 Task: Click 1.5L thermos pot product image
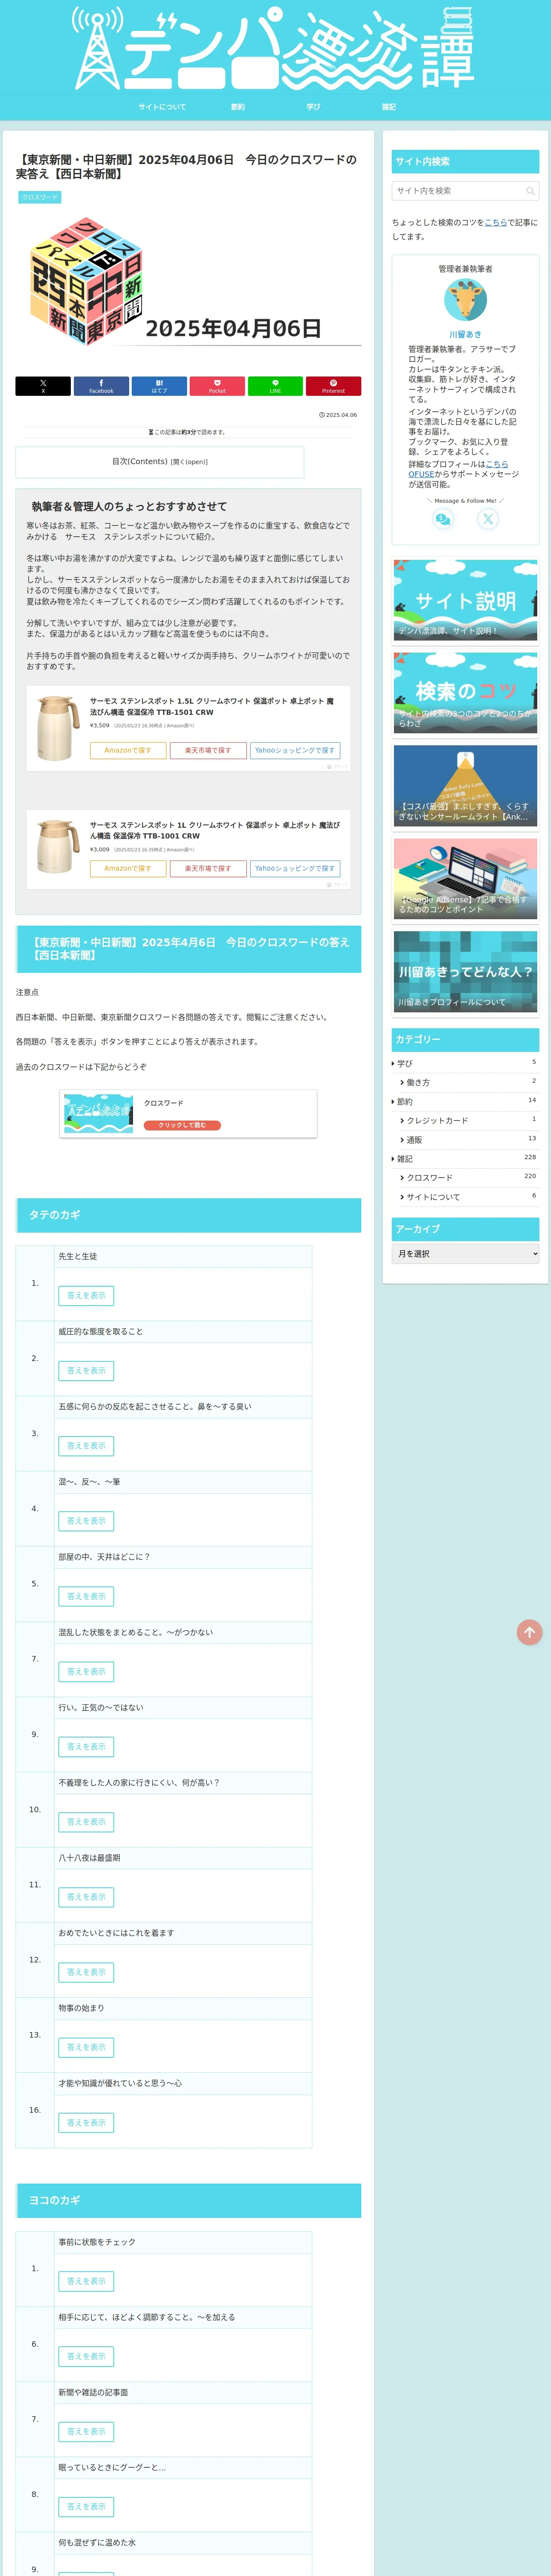pyautogui.click(x=58, y=728)
